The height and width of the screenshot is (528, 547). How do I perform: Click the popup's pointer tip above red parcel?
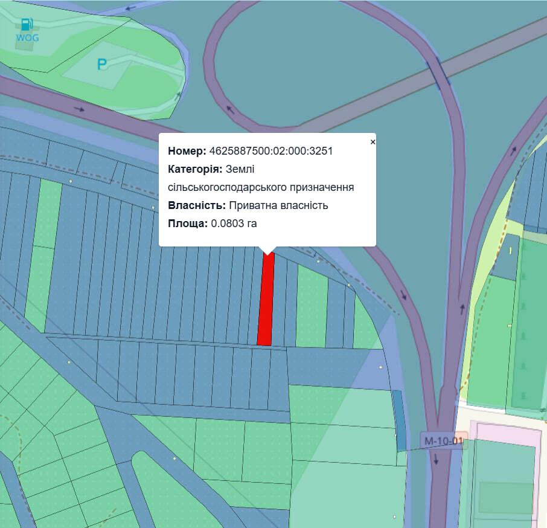267,250
